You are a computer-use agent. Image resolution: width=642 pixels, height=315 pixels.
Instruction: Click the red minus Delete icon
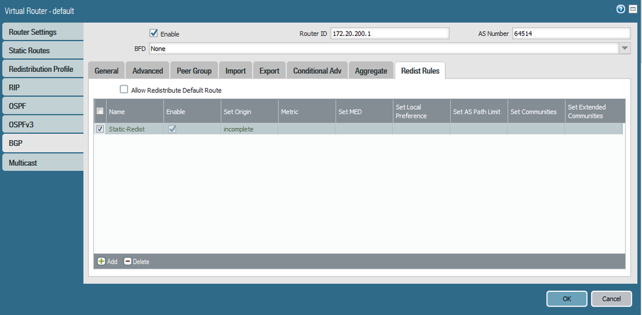point(128,262)
